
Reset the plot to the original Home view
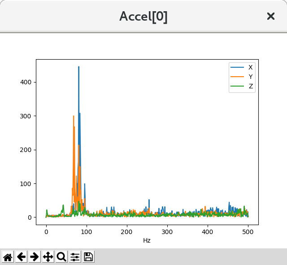[8, 257]
